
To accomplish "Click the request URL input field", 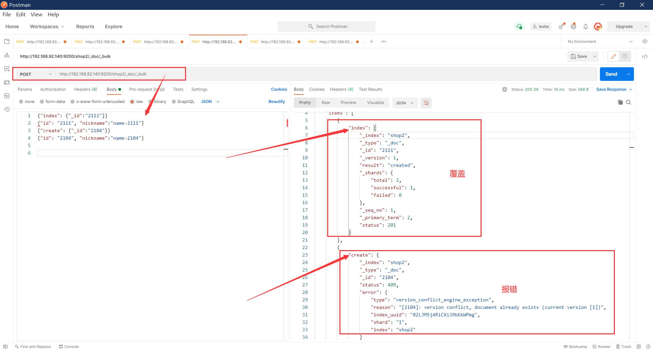I will point(326,74).
